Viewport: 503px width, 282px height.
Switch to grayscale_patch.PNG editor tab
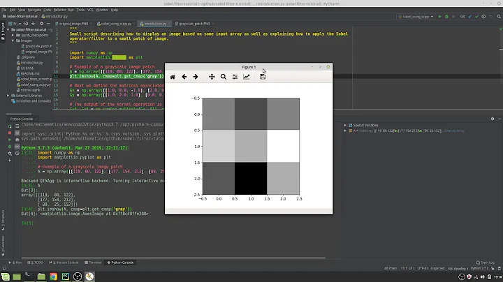(194, 24)
